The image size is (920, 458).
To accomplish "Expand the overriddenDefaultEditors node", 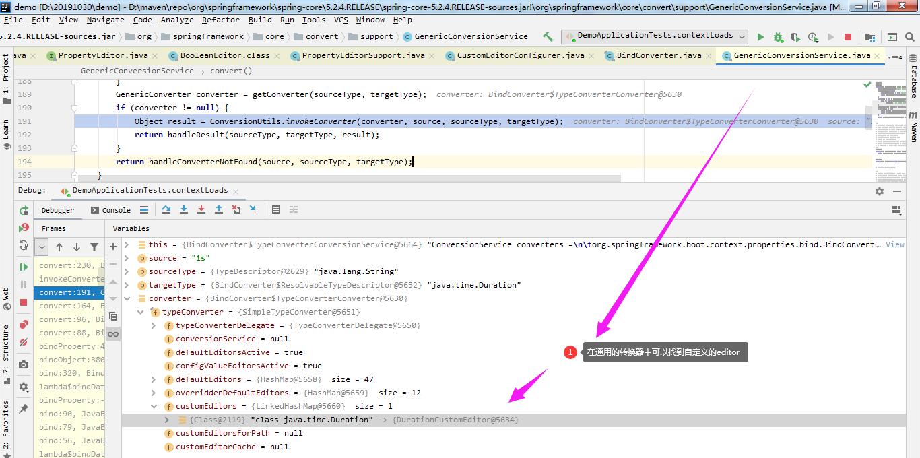I will (154, 393).
